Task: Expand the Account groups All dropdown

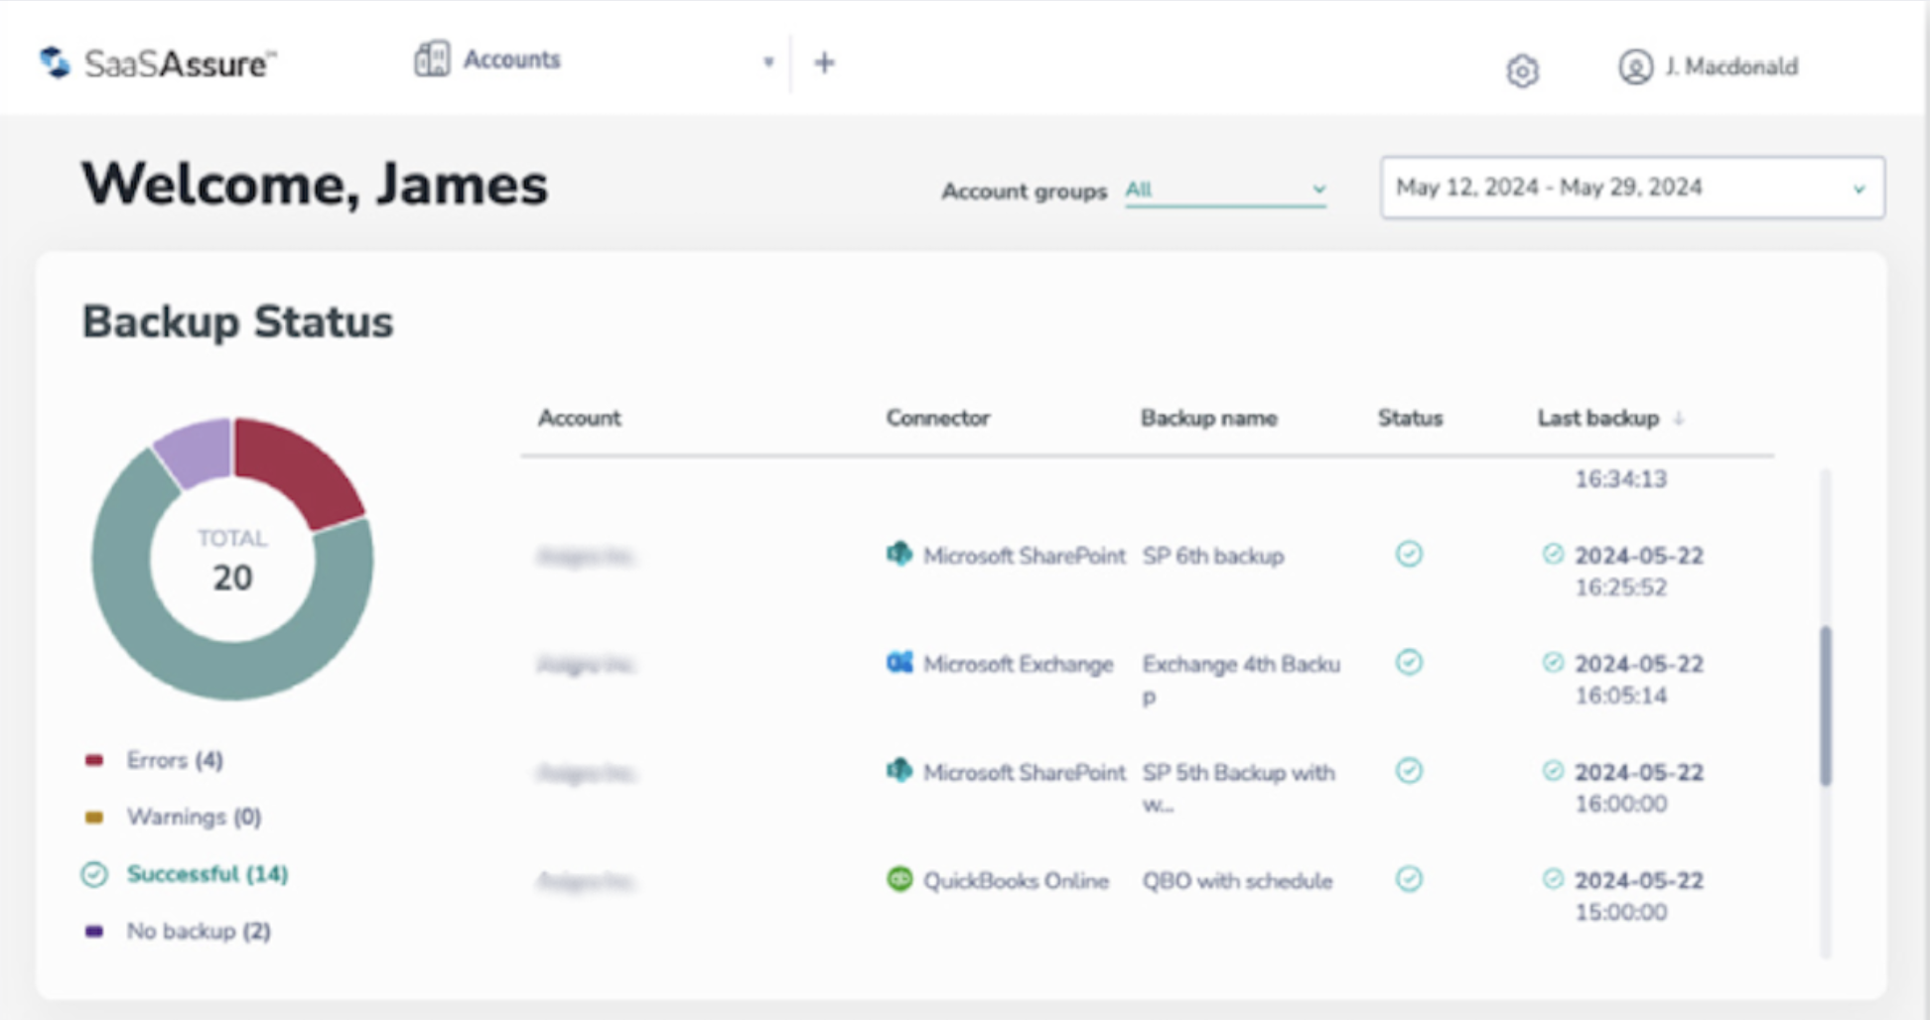Action: (x=1225, y=190)
